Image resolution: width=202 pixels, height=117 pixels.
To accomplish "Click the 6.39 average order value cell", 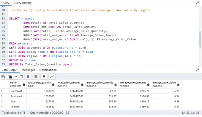I will [166, 102].
